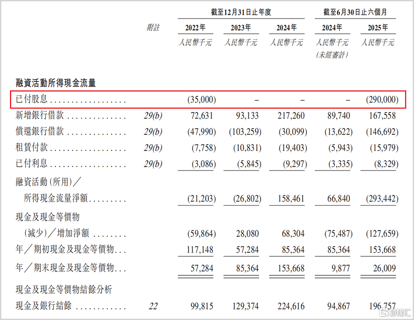Viewport: 414px width, 320px height.
Task: Select the 融資活動所得現金流量 section heading
Action: [x=55, y=83]
